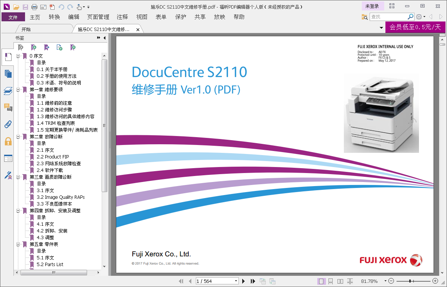Click the Print icon in quick toolbar
The width and height of the screenshot is (447, 287).
[34, 7]
